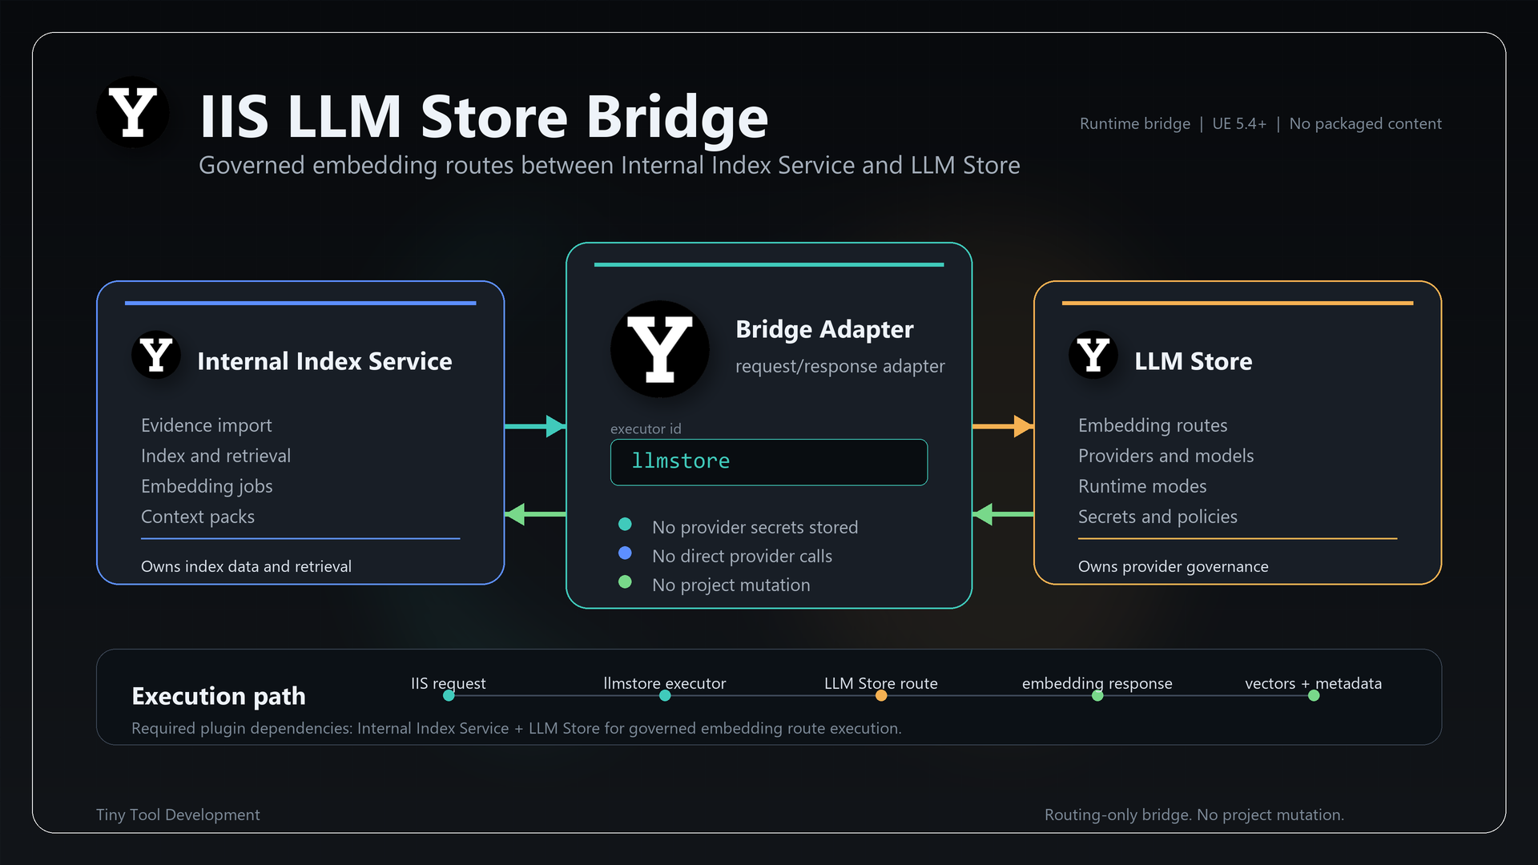Click the Execution path heading
1538x865 pixels.
pos(219,696)
